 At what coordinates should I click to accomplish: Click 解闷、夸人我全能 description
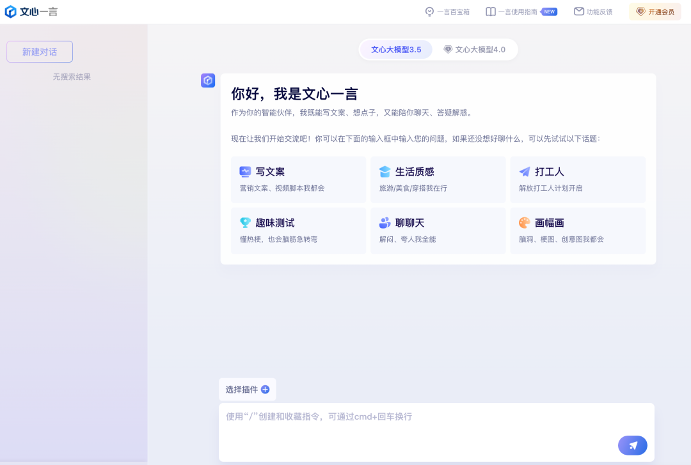click(x=407, y=240)
